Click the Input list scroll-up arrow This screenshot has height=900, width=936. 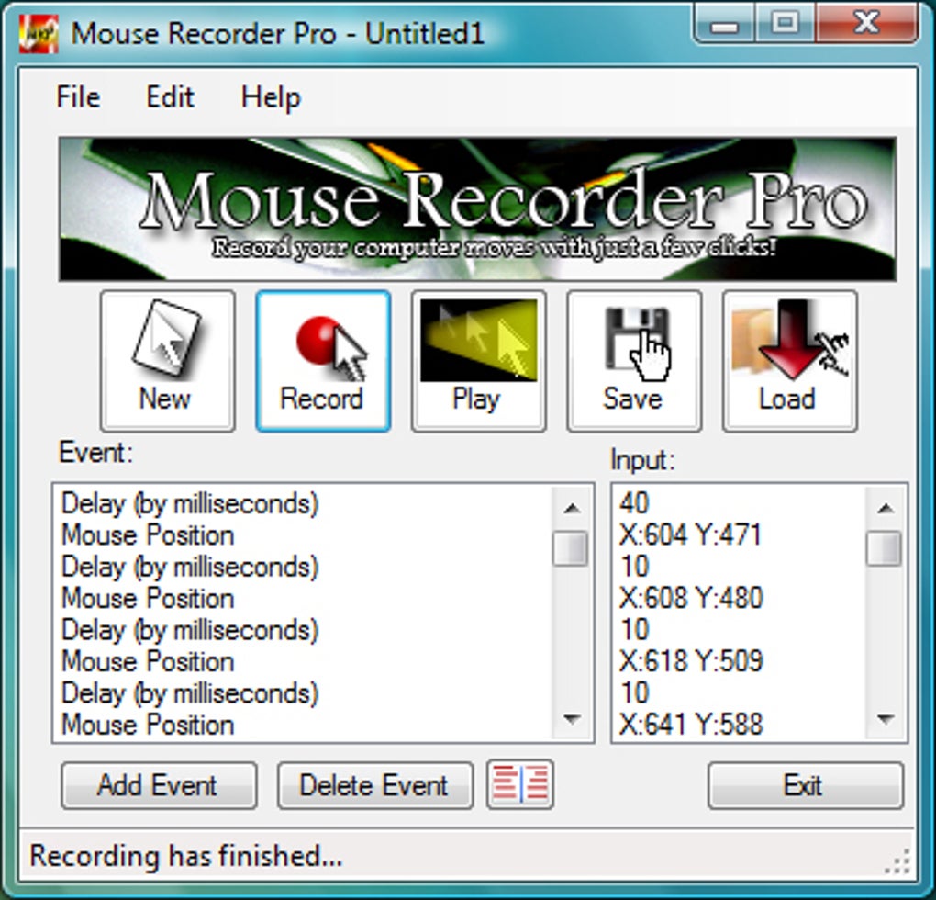pyautogui.click(x=886, y=508)
